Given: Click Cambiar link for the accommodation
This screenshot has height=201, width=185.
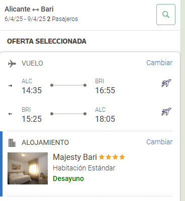Looking at the screenshot, I should click(159, 142).
